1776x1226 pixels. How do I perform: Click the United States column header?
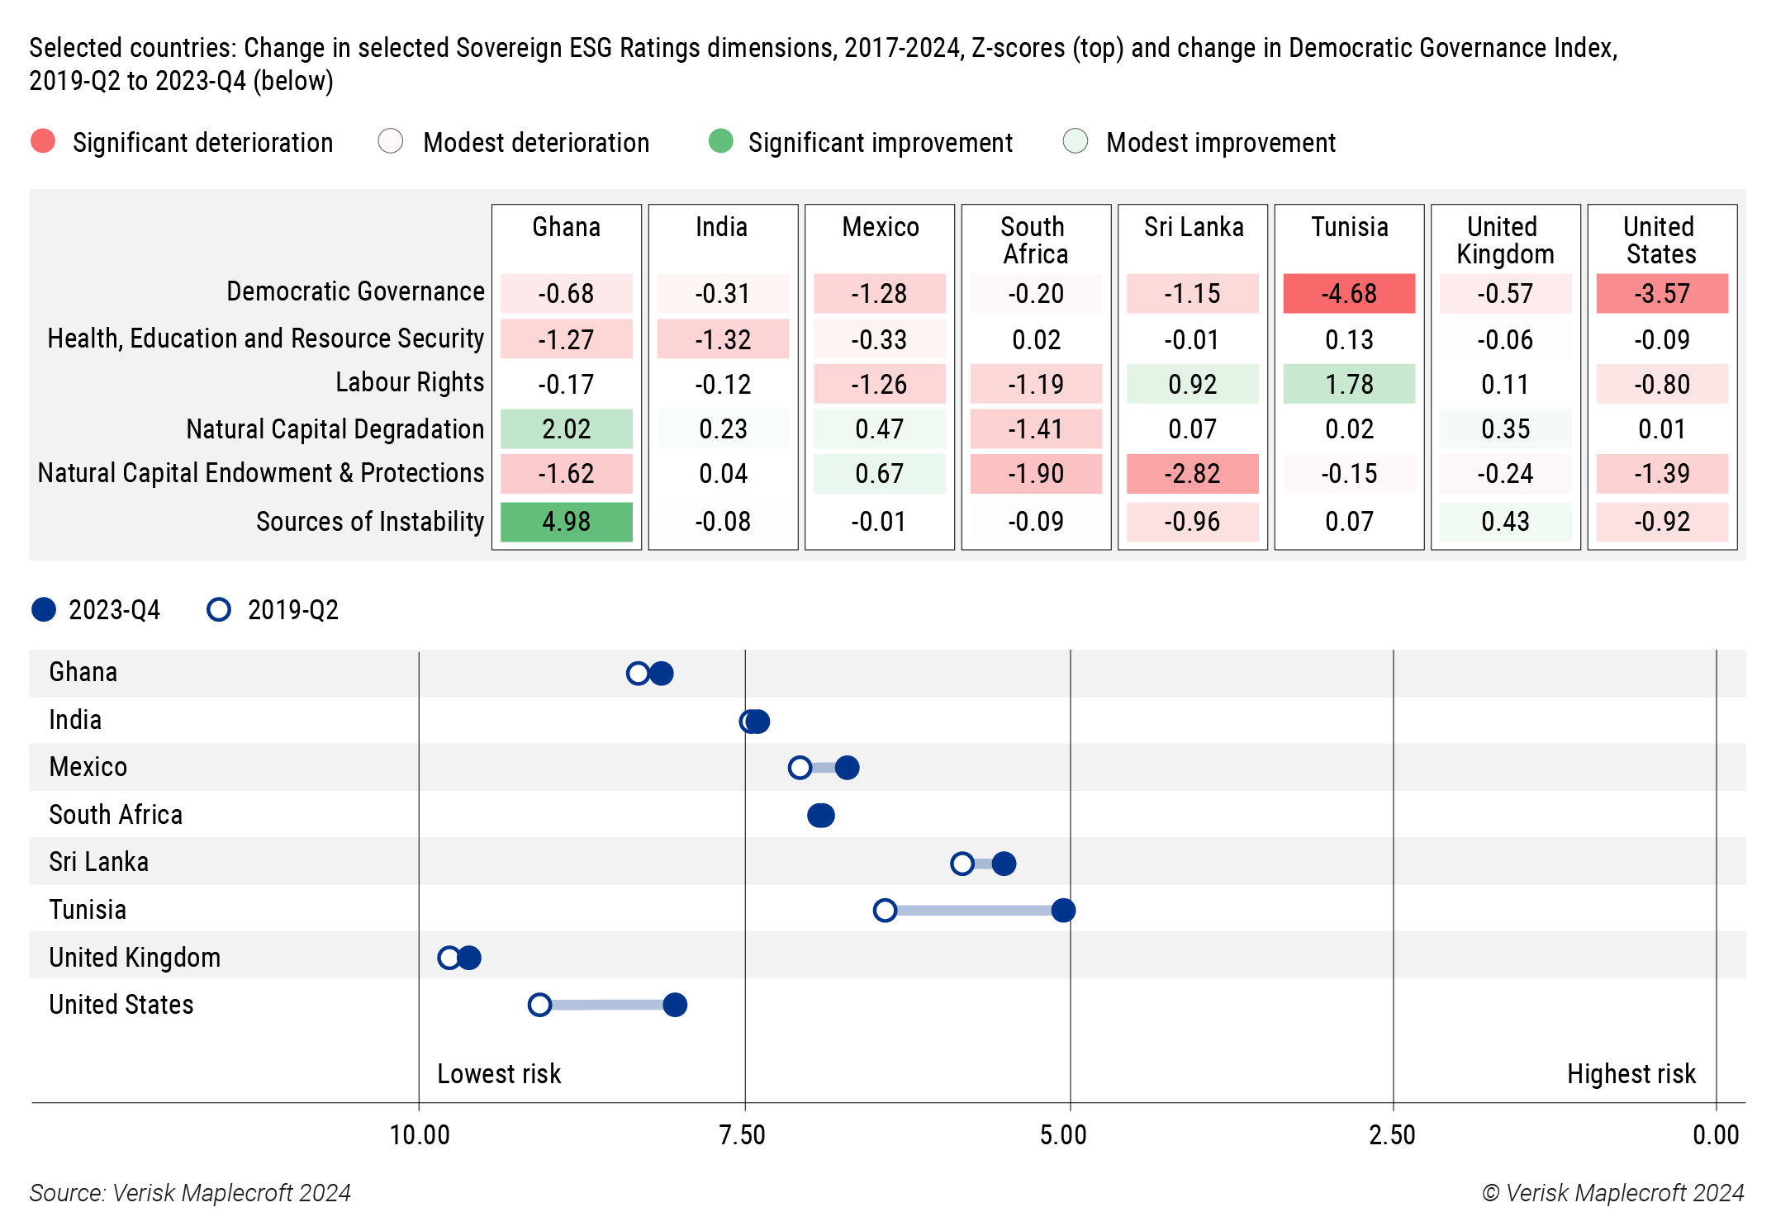pos(1661,240)
